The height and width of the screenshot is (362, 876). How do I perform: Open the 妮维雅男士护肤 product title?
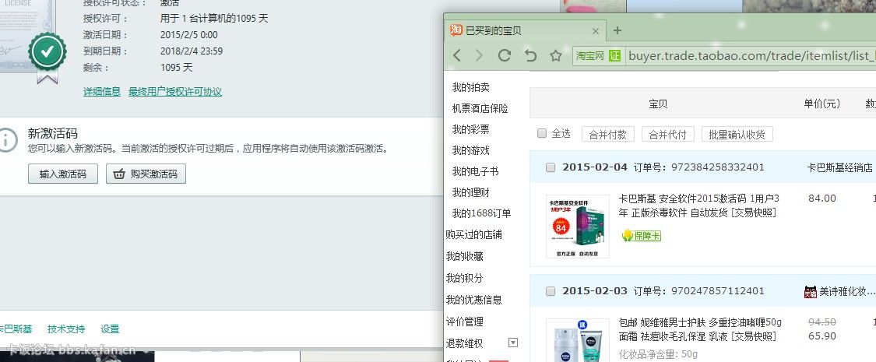[x=699, y=329]
